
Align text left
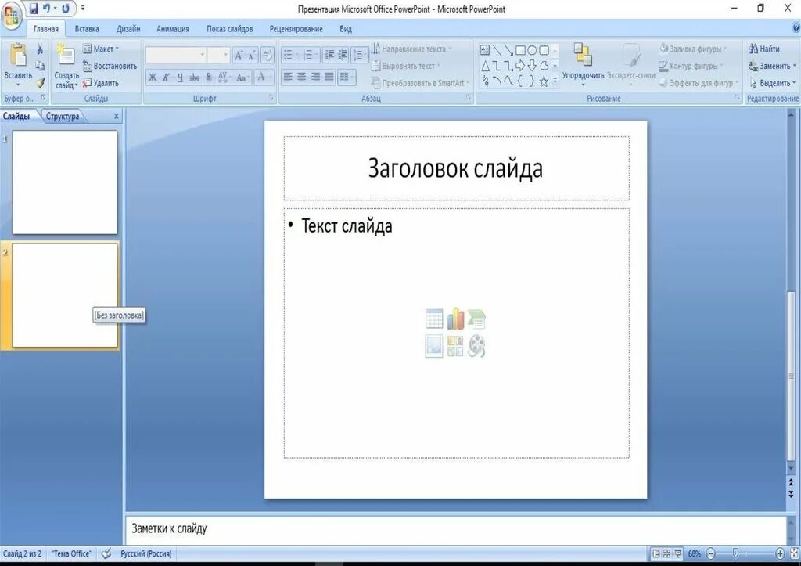[288, 78]
